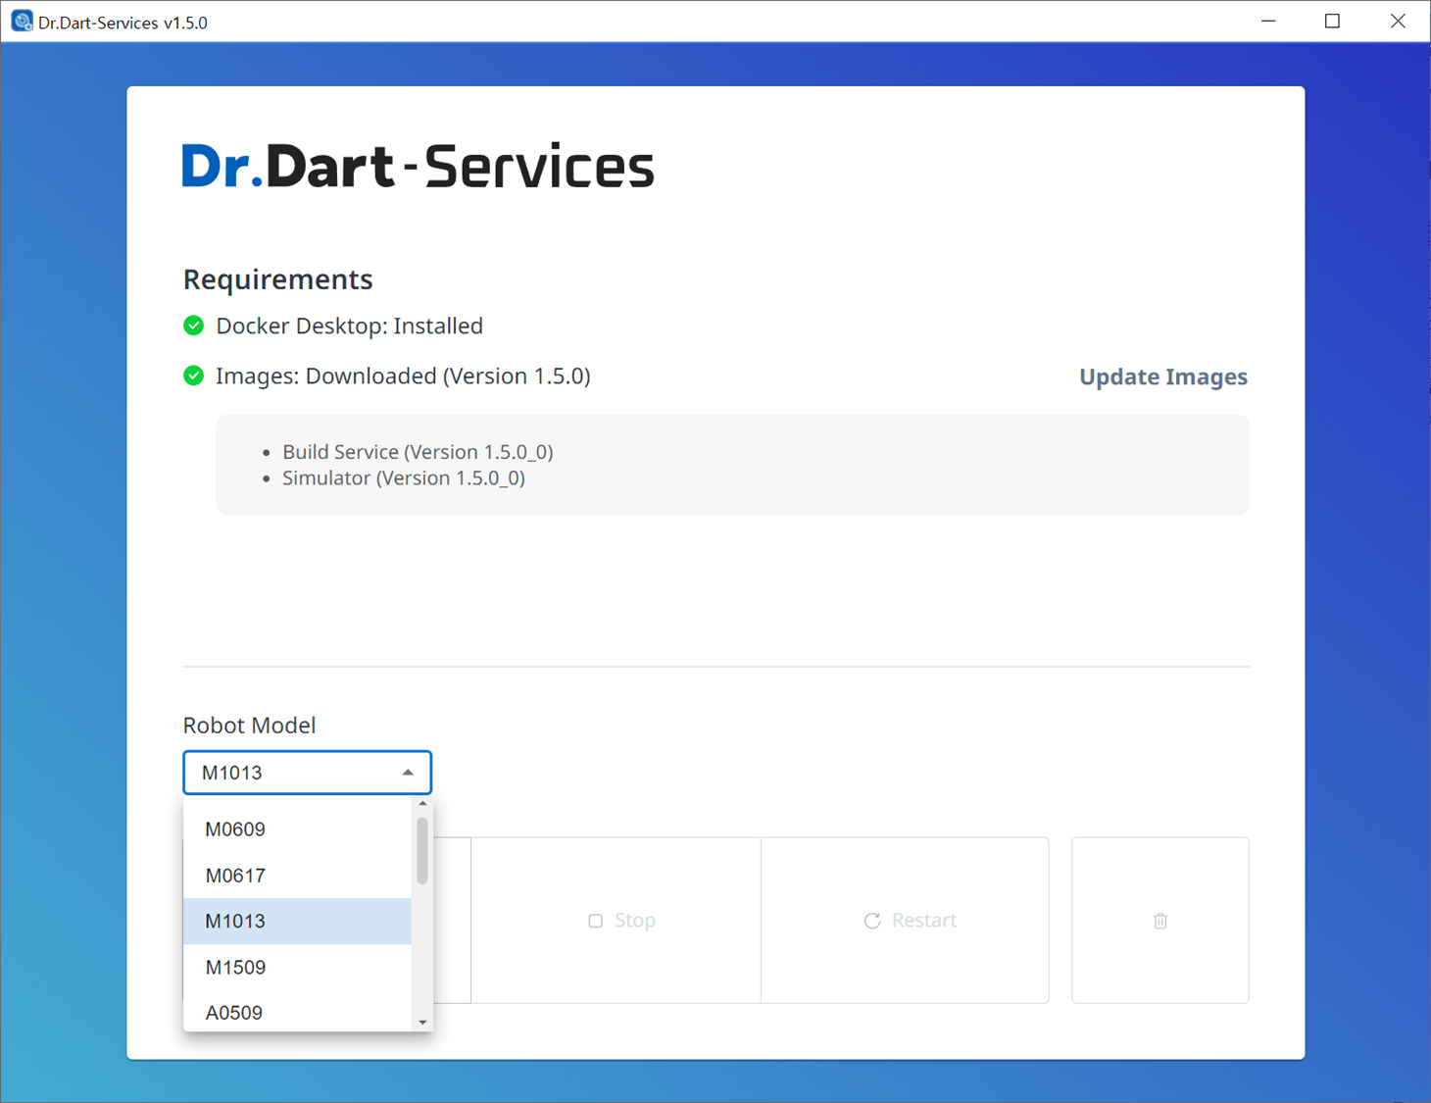Click the Dr.Dart-Services logo
The image size is (1431, 1103).
coord(418,166)
